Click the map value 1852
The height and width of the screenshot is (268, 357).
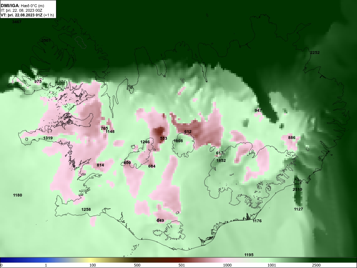click(221, 160)
